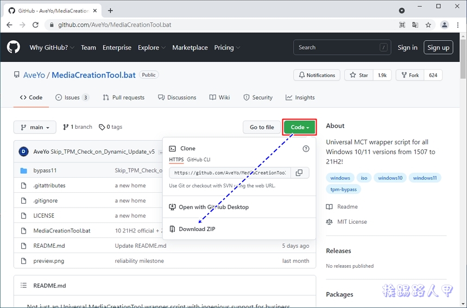Screen dimensions: 467x308
Task: Click the bypass11 folder icon
Action: click(x=23, y=171)
